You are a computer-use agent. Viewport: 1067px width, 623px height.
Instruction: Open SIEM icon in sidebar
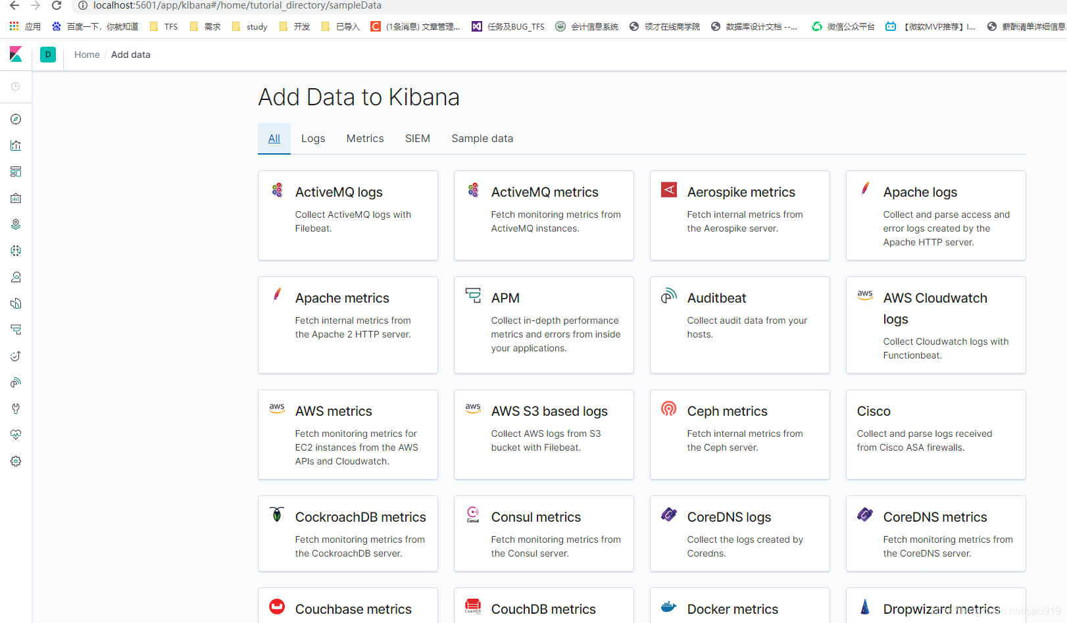tap(16, 382)
